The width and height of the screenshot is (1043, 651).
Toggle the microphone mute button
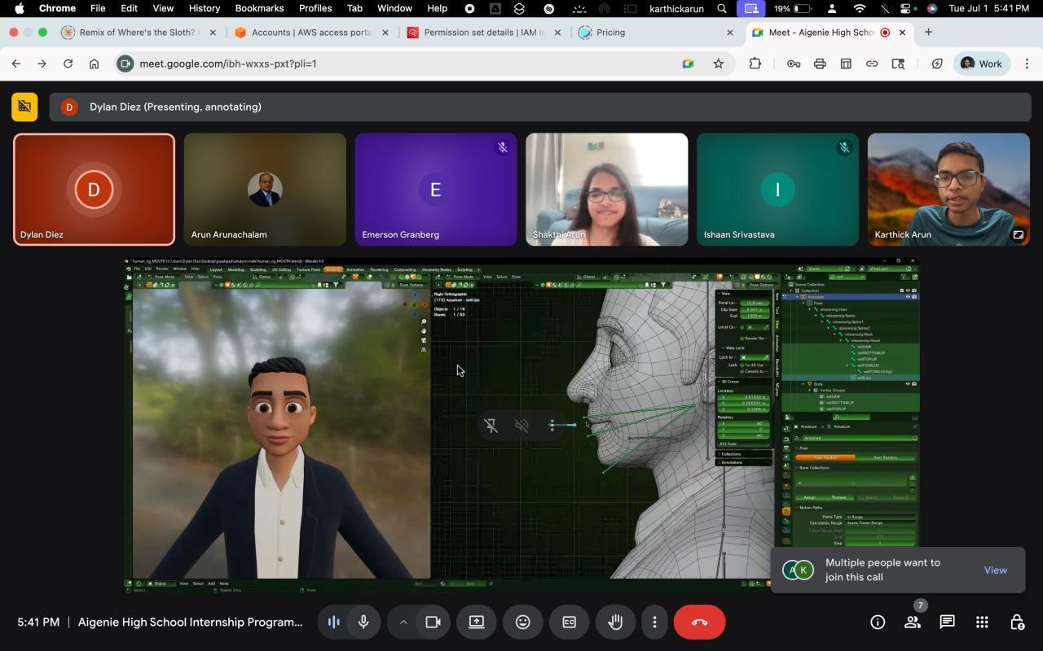point(363,623)
